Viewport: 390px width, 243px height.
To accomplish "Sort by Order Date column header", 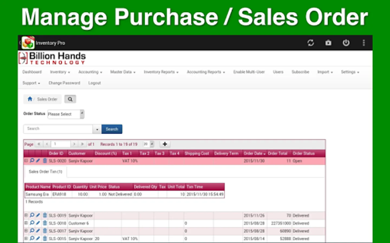I will [255, 153].
